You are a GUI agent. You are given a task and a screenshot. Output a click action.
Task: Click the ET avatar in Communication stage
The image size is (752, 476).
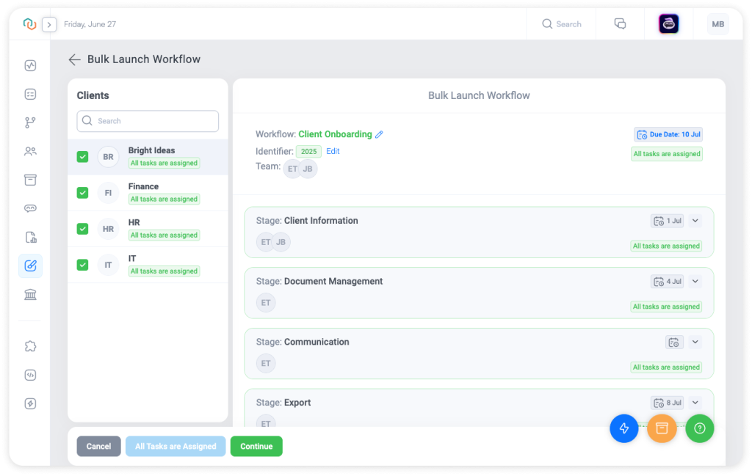266,364
